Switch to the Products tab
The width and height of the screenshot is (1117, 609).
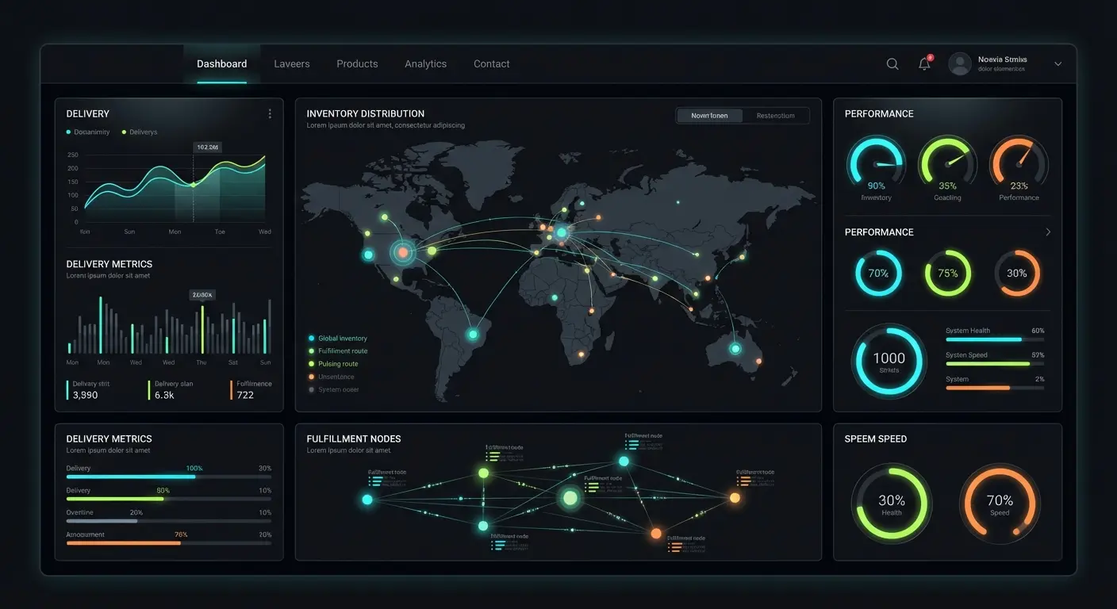pyautogui.click(x=356, y=63)
